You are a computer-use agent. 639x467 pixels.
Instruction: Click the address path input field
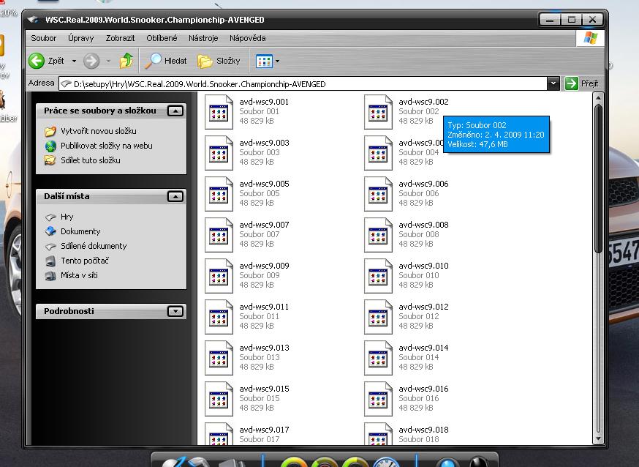point(307,83)
